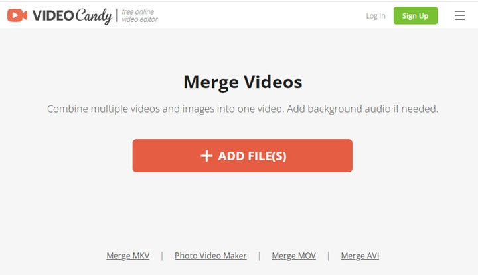Screen dimensions: 478x275
Task: Click the divider between Photo Video Maker and Merge MOV
Action: coord(259,256)
